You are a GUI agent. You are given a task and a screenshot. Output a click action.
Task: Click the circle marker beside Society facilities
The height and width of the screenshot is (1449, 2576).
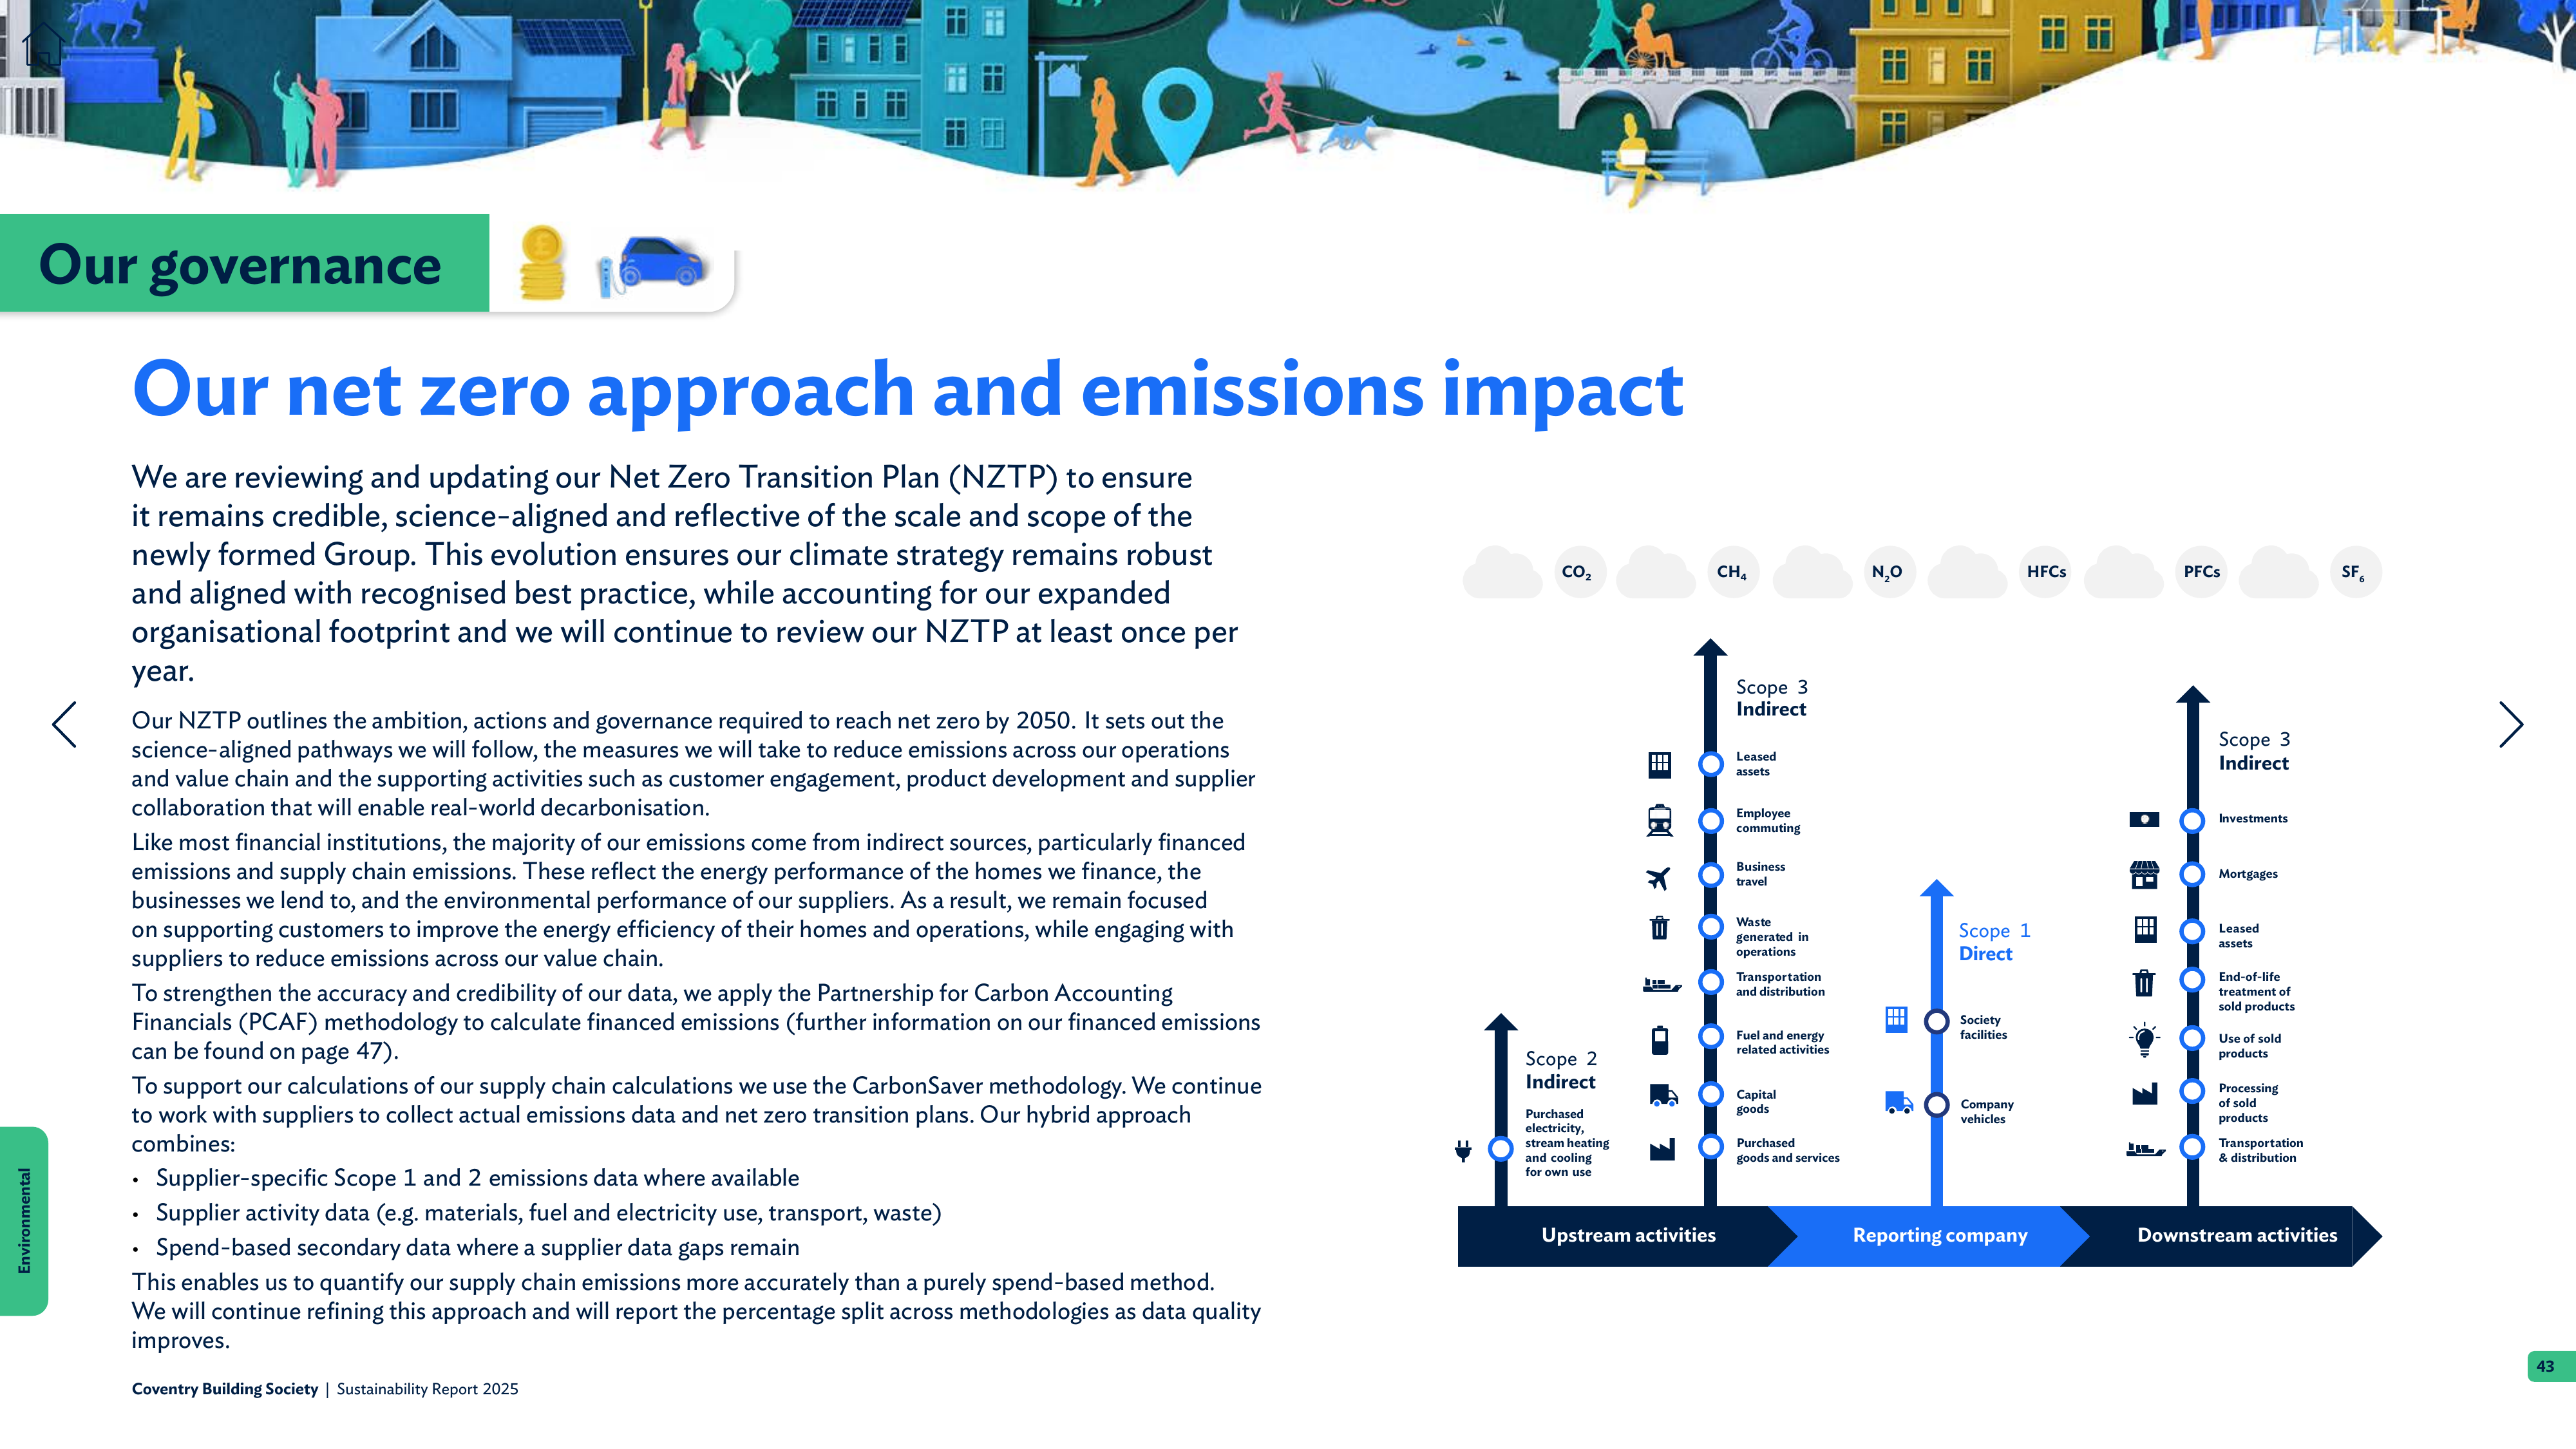(x=1937, y=1021)
